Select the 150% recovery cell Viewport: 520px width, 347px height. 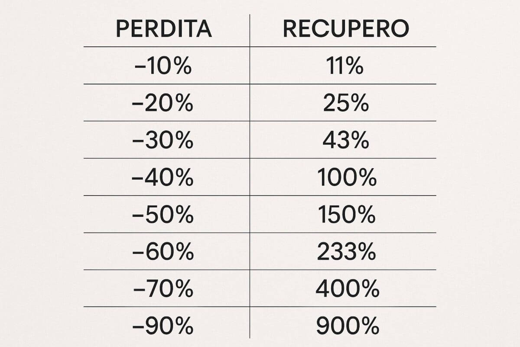347,215
